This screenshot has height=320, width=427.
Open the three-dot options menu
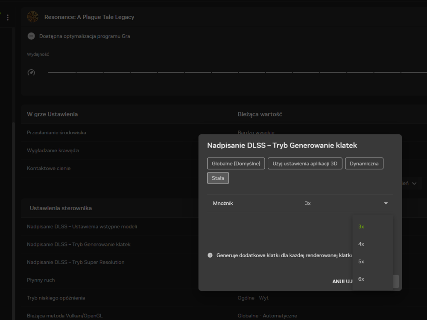[x=8, y=17]
